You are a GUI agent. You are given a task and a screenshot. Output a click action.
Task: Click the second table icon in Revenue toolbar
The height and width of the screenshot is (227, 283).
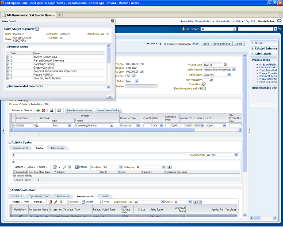[x=59, y=110]
